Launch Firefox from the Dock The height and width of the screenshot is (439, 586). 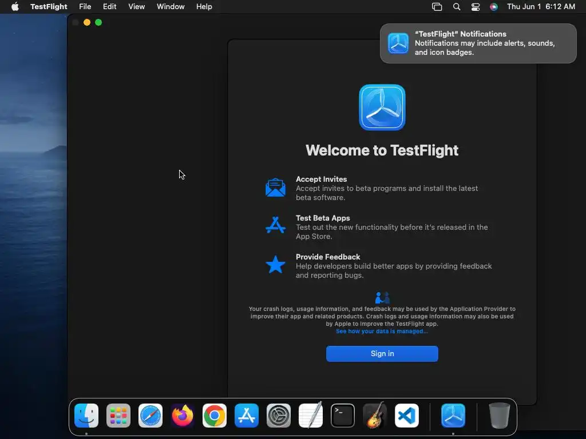(183, 416)
